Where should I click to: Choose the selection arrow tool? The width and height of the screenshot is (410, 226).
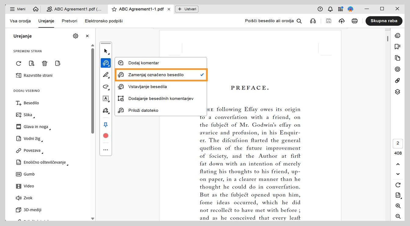106,51
